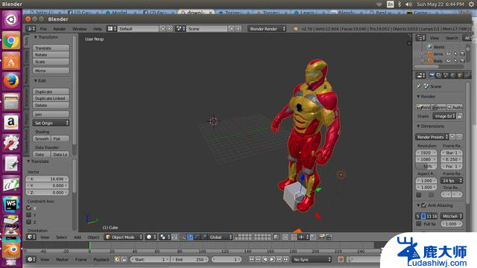Viewport: 477px width, 268px height.
Task: Click the anti-aliasing filter size 1.000 field
Action: click(452, 224)
